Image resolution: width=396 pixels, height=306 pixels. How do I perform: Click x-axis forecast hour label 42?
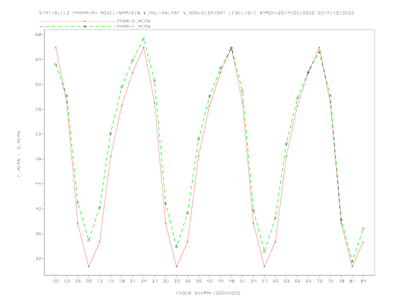click(x=209, y=281)
